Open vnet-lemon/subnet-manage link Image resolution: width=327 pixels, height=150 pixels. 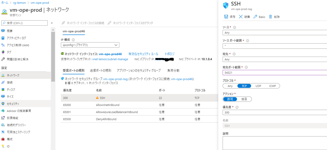click(110, 59)
